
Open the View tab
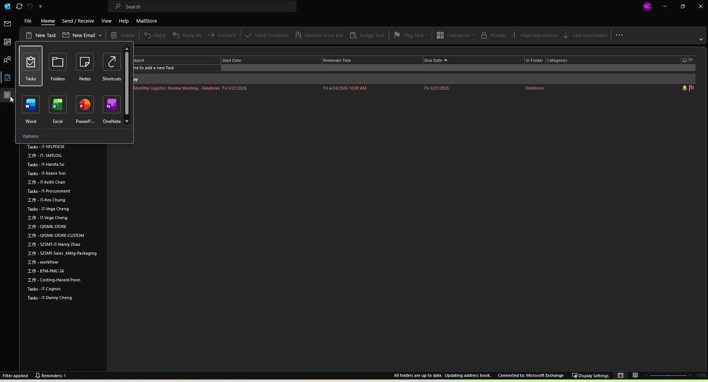pos(106,21)
